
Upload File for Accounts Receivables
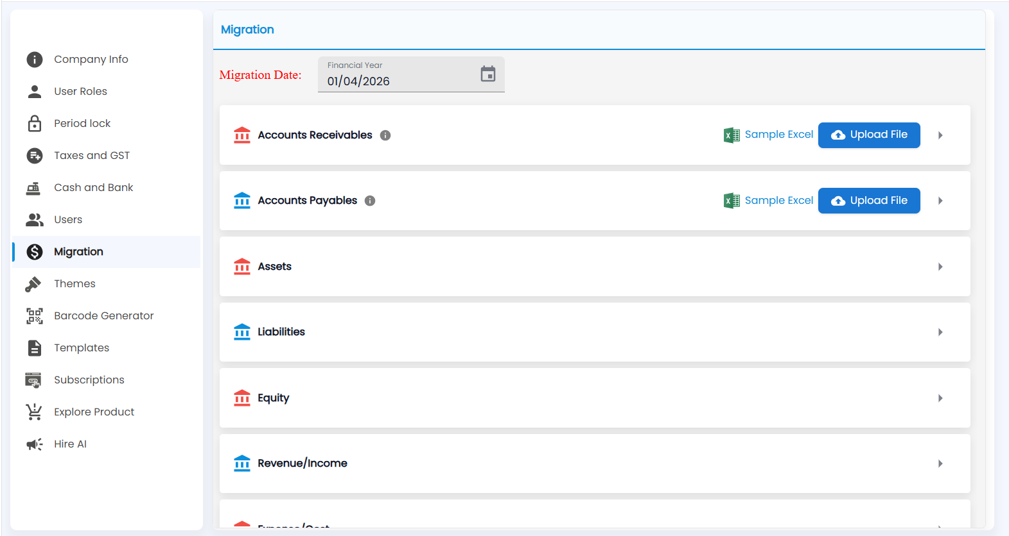click(869, 135)
